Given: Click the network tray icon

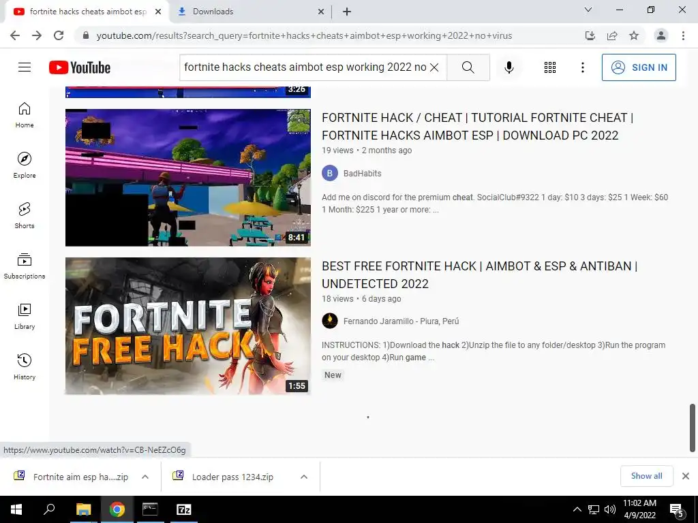Looking at the screenshot, I should pos(594,509).
